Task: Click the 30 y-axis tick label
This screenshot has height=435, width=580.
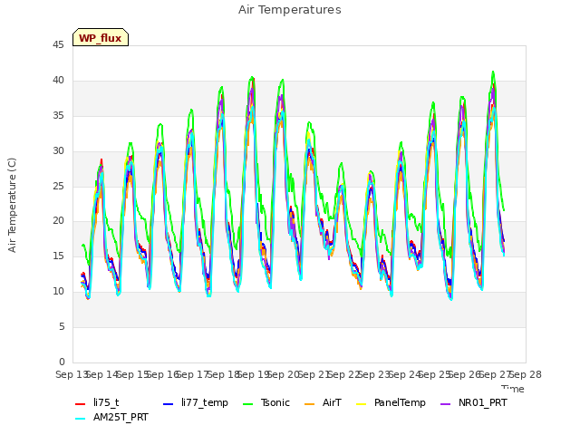Action: [x=58, y=151]
